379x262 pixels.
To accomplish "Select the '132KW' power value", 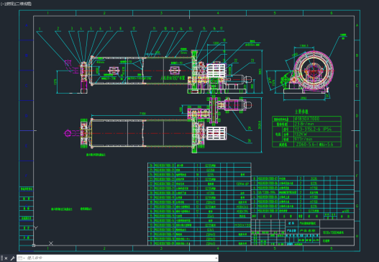I will coord(301,135).
